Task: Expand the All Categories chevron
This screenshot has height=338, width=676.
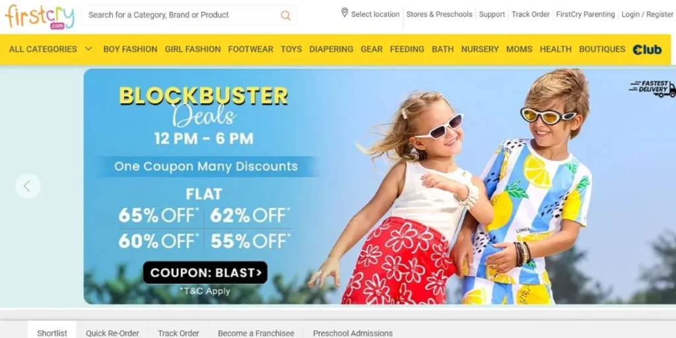Action: point(88,49)
